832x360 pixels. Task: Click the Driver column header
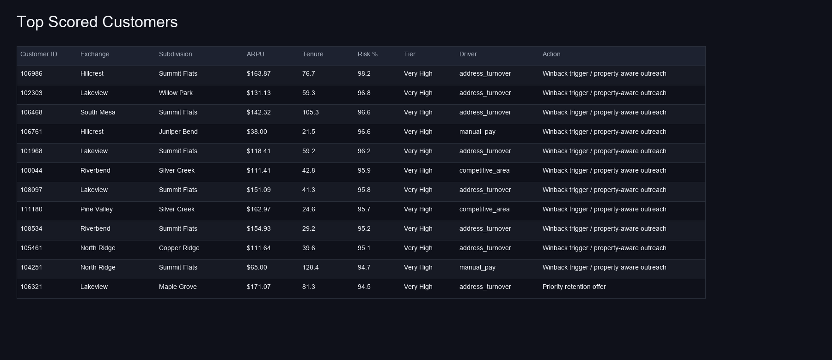468,54
